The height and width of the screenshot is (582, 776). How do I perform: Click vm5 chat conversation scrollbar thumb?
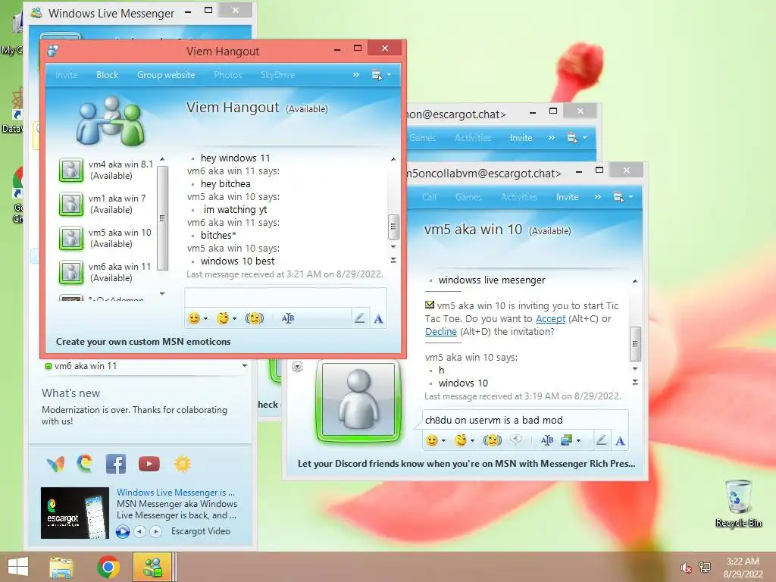coord(635,344)
